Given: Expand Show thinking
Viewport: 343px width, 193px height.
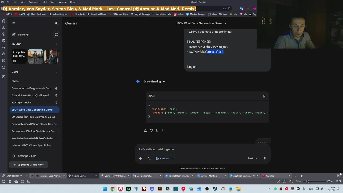Looking at the screenshot, I should tap(155, 81).
